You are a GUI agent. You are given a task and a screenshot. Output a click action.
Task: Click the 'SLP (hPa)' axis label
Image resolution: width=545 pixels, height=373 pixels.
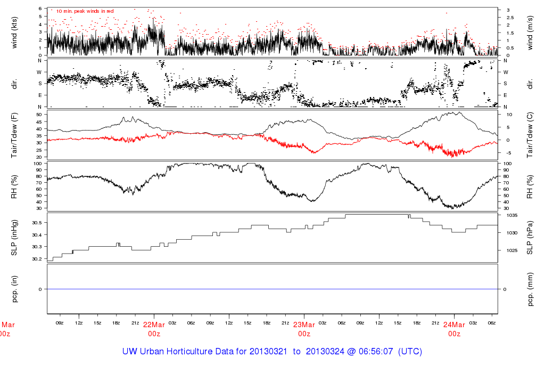pos(530,238)
